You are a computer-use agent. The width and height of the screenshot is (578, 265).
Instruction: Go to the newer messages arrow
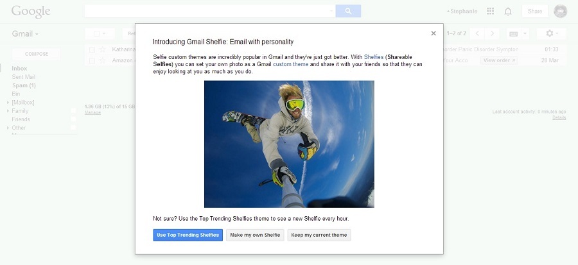click(477, 33)
